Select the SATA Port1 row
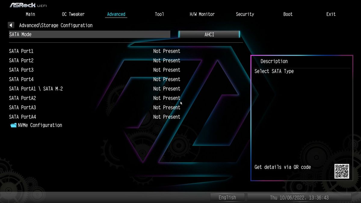Viewport: 361px width, 203px height. (95, 51)
